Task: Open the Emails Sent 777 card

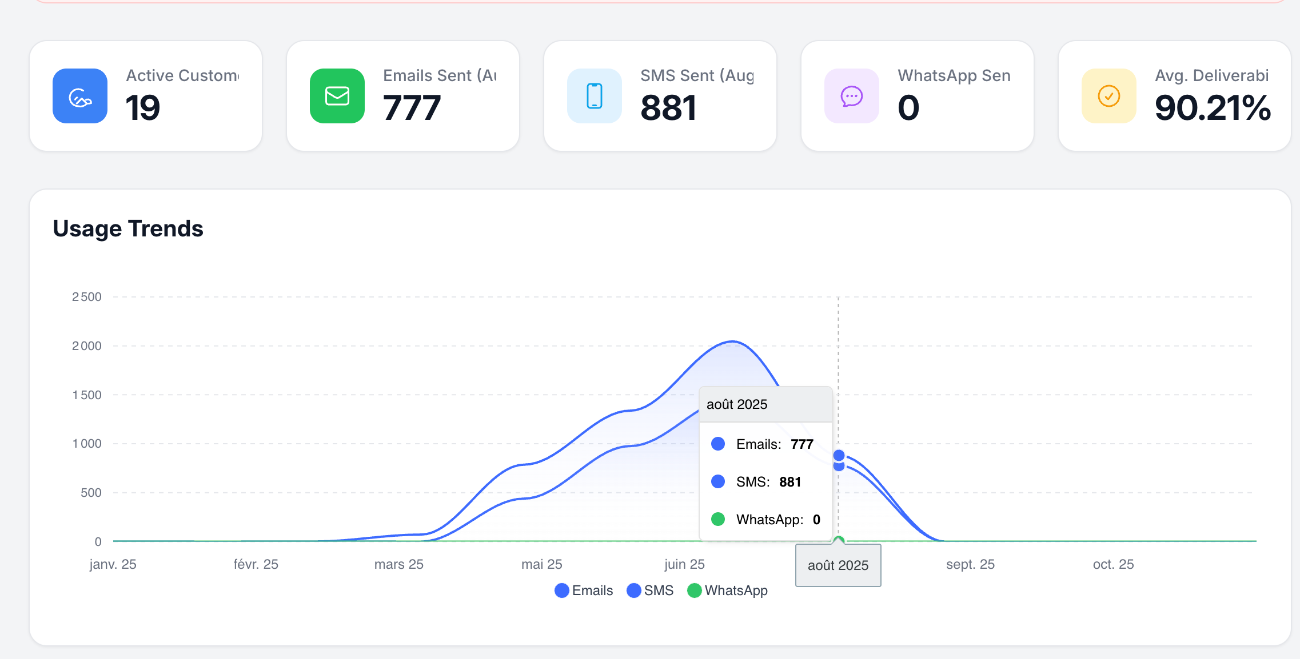Action: (x=403, y=96)
